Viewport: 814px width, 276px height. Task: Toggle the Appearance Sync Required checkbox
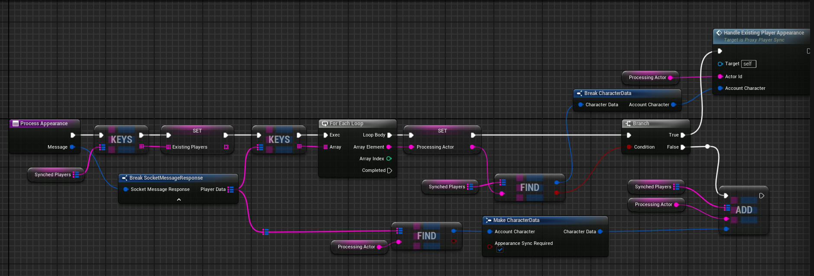point(500,250)
